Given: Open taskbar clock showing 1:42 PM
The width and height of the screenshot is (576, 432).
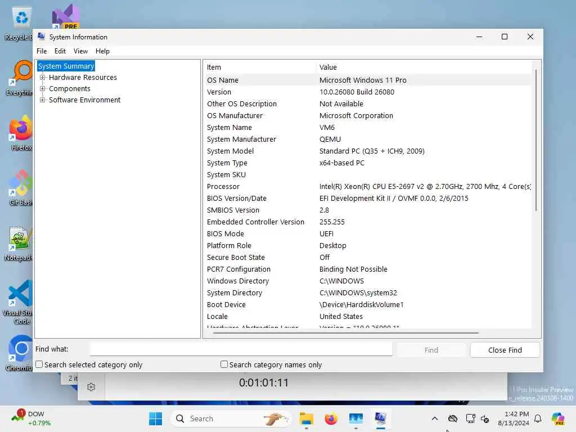Looking at the screenshot, I should point(514,418).
